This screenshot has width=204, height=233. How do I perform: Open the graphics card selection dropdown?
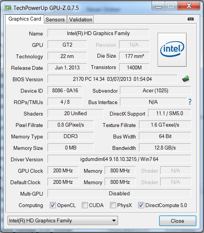tap(63, 220)
